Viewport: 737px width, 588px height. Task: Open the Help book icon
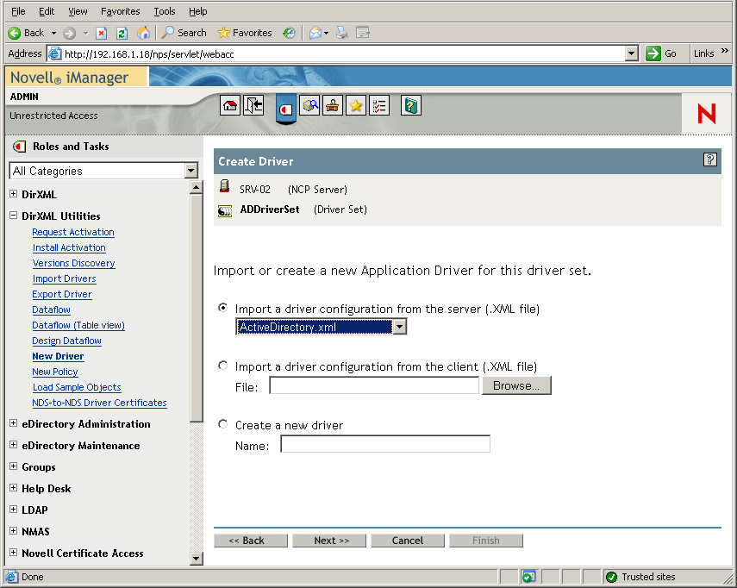click(x=409, y=105)
